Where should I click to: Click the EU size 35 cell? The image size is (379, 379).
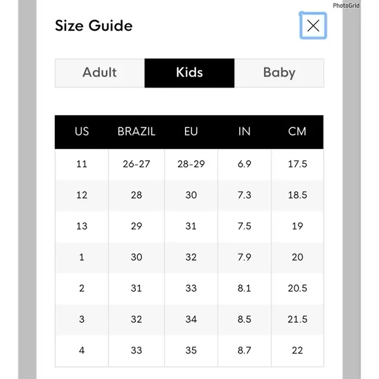(191, 350)
